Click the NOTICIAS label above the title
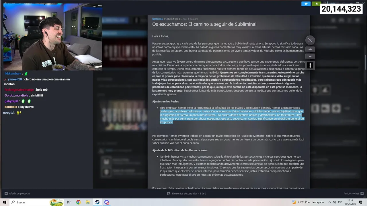 [x=157, y=19]
